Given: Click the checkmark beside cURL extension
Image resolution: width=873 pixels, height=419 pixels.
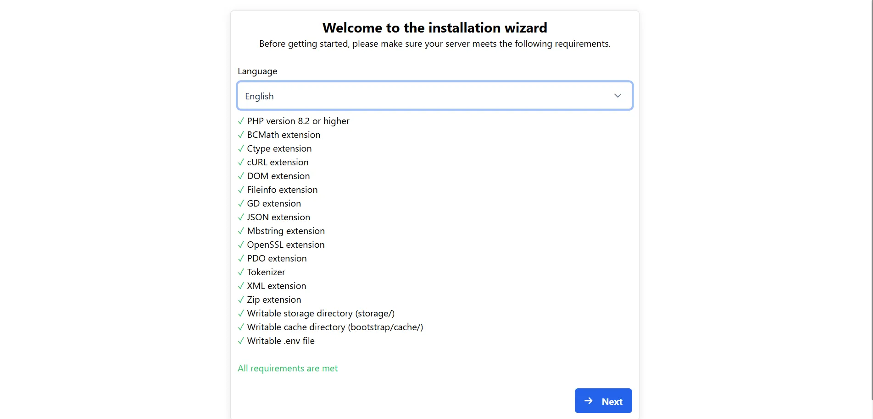Looking at the screenshot, I should (241, 162).
